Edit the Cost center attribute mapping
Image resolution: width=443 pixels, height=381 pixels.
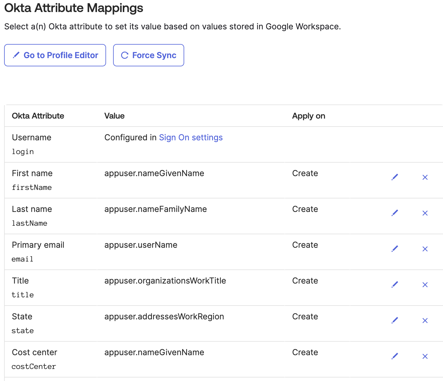(395, 356)
